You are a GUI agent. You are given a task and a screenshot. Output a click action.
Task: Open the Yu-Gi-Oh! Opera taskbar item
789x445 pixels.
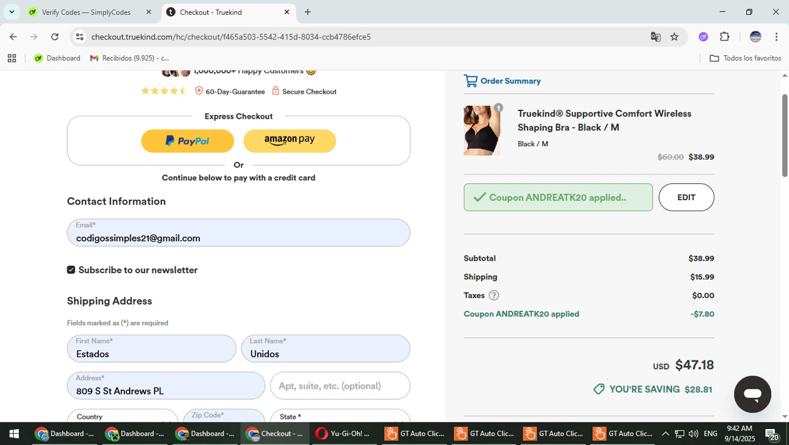point(344,434)
